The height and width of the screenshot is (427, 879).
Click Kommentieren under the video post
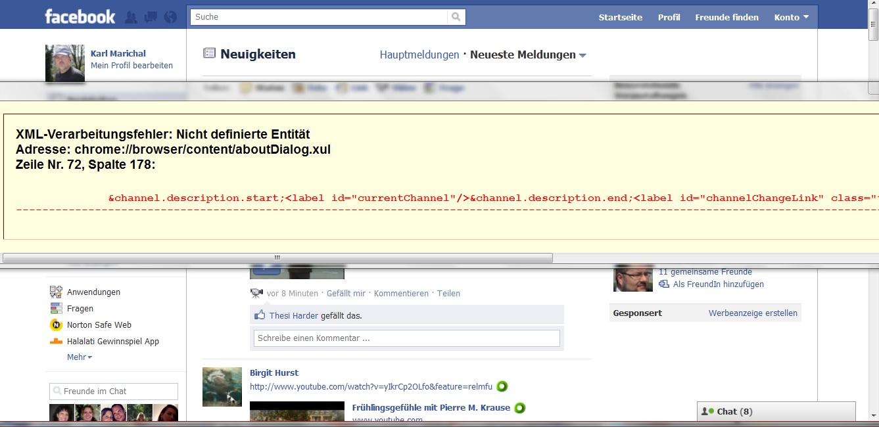[401, 293]
